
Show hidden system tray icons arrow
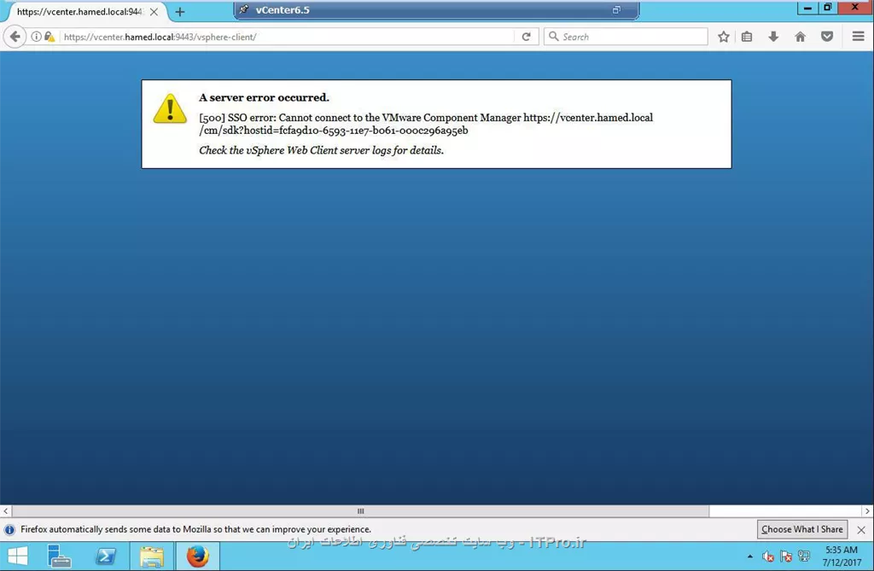pyautogui.click(x=749, y=556)
